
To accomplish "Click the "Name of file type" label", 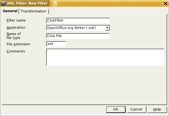I will (14, 36).
